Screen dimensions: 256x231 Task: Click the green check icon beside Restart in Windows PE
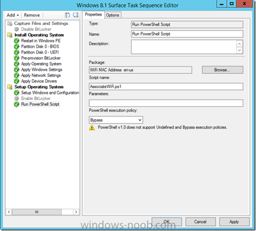16,41
